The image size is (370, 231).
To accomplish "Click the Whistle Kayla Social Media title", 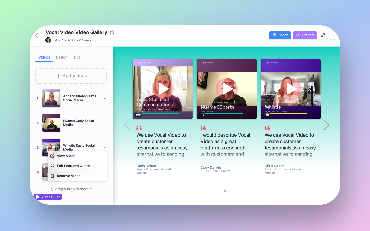I will coord(79,147).
